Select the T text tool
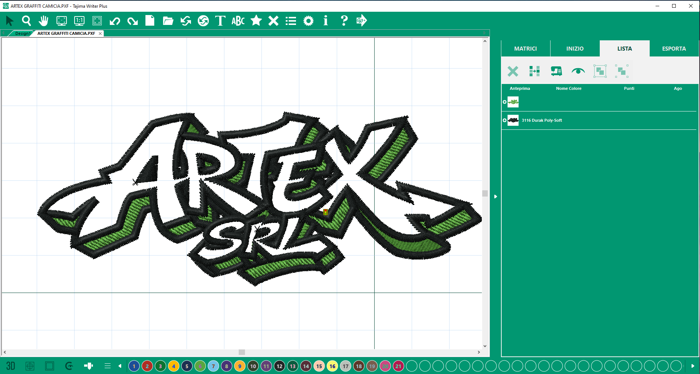Screen dimensions: 700x374 (220, 21)
